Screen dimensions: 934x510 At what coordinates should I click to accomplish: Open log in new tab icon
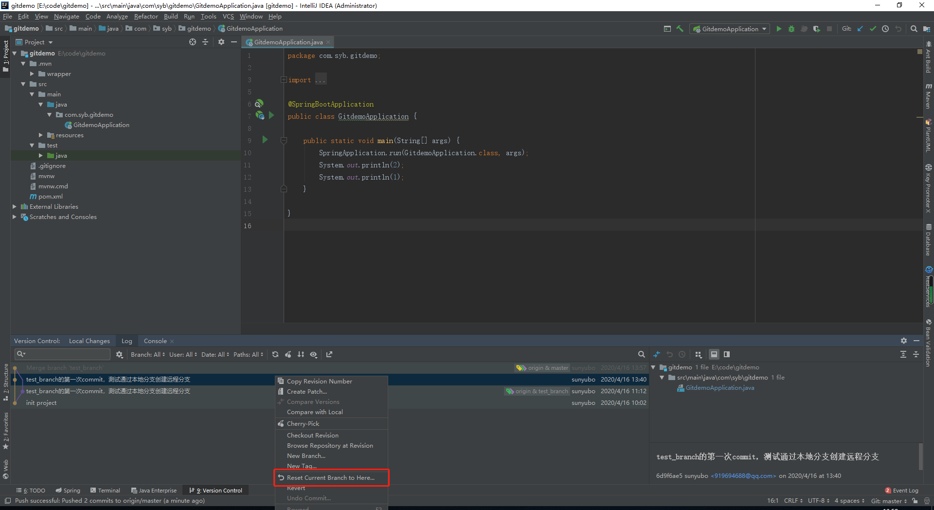tap(329, 354)
